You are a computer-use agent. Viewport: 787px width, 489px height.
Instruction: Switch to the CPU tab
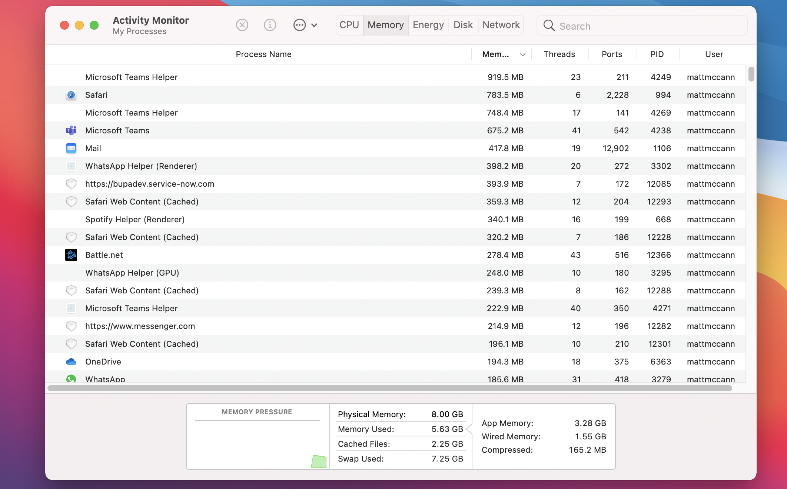coord(349,25)
